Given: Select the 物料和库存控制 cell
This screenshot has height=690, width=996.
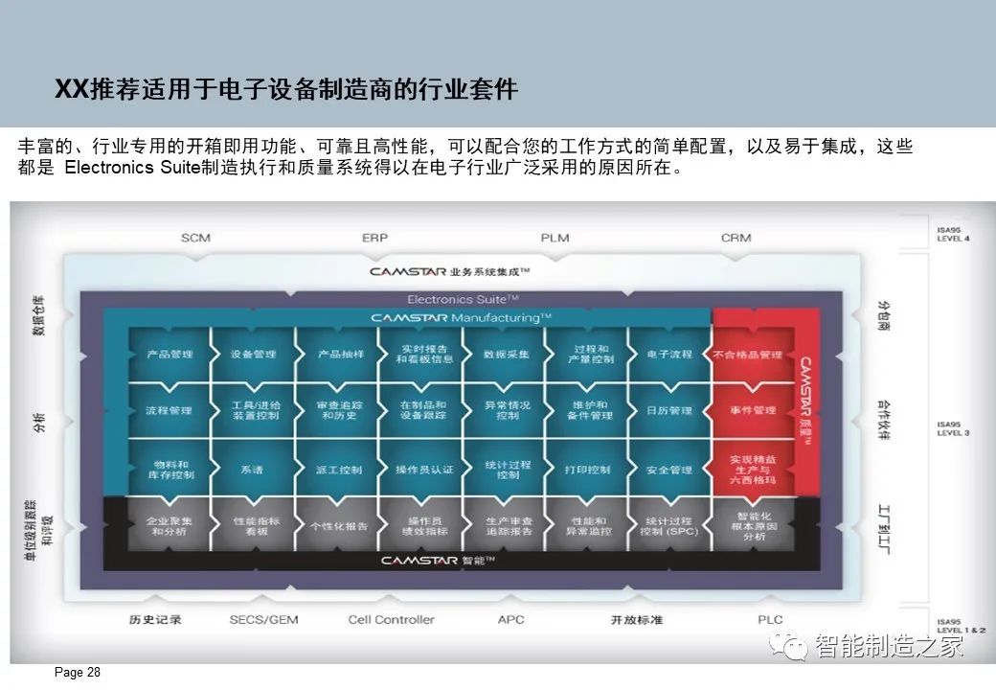Looking at the screenshot, I should tap(169, 469).
